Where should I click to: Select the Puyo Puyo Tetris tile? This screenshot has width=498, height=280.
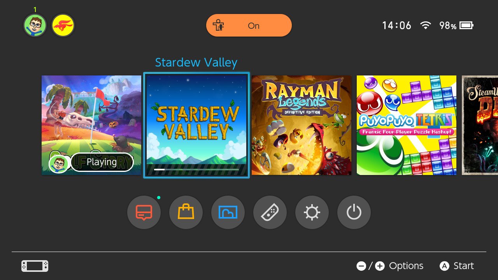tap(407, 125)
